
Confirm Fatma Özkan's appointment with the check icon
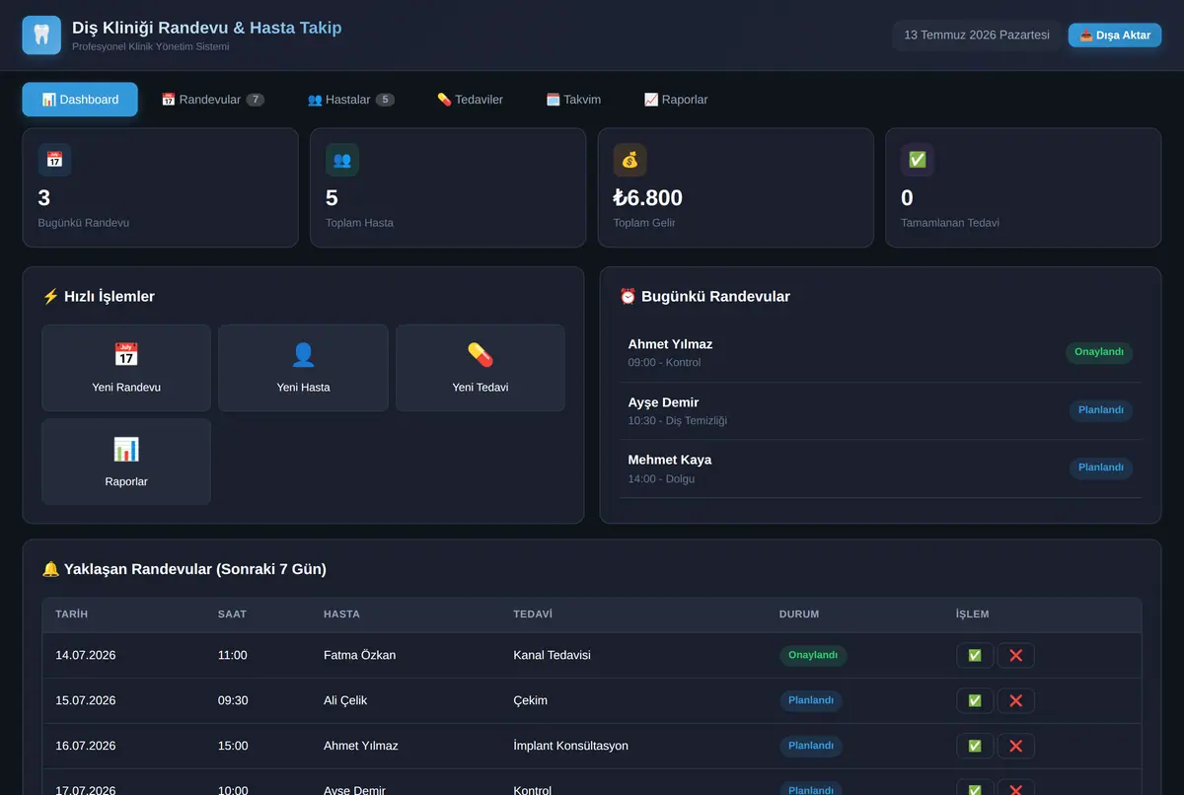975,655
